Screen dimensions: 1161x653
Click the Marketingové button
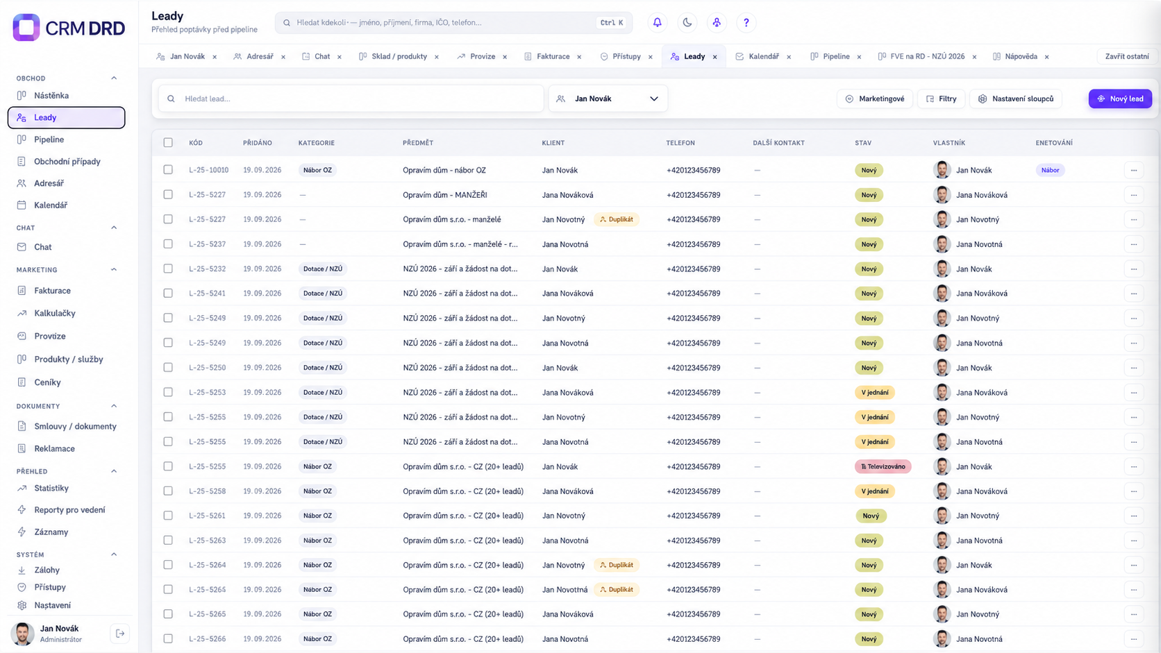(x=875, y=99)
